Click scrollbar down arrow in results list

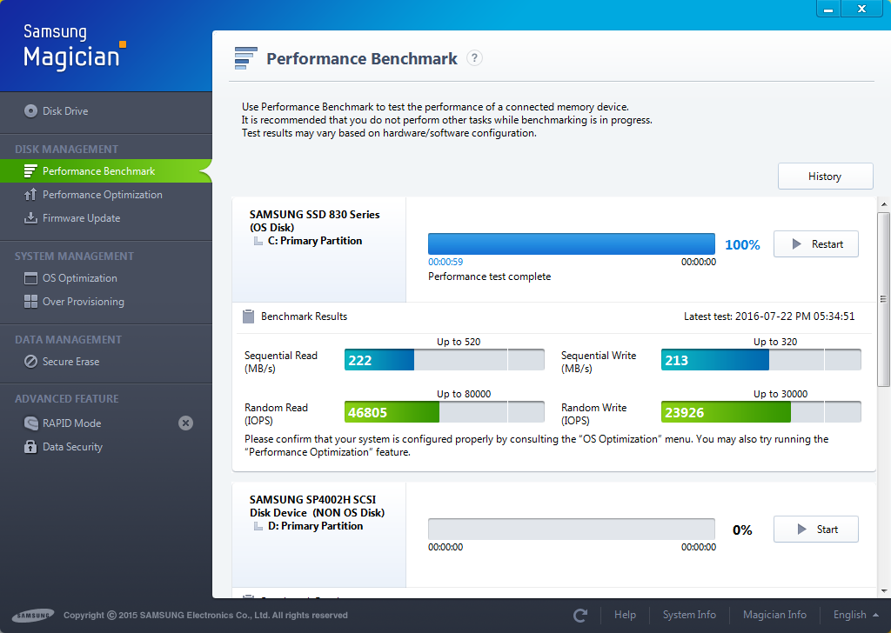click(x=884, y=591)
